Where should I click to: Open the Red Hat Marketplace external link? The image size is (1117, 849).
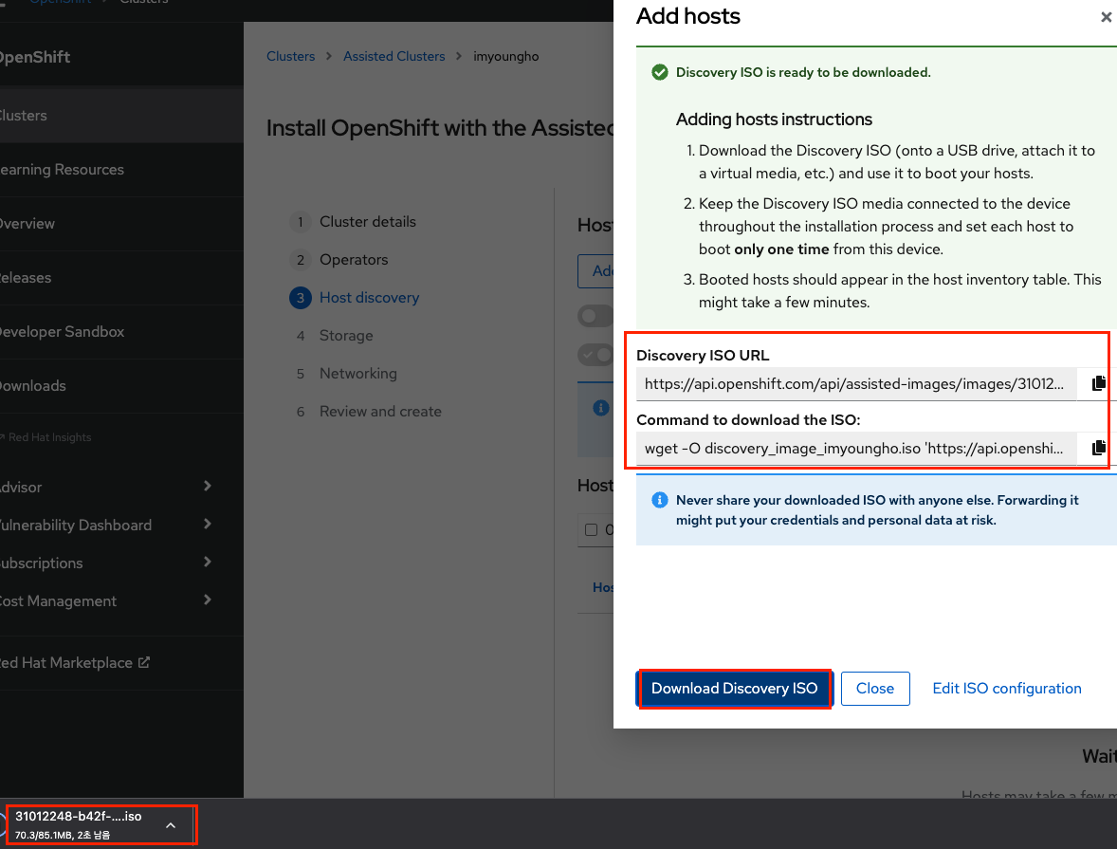point(74,662)
